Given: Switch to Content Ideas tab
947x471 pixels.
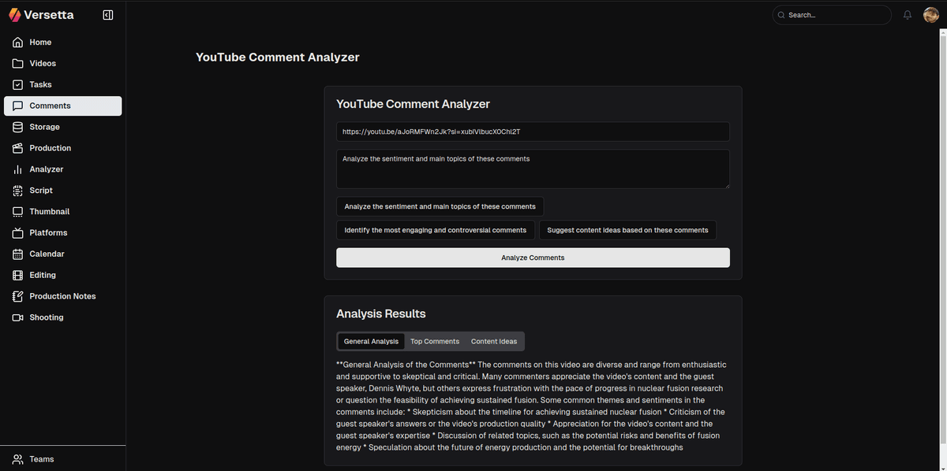Looking at the screenshot, I should [x=494, y=342].
